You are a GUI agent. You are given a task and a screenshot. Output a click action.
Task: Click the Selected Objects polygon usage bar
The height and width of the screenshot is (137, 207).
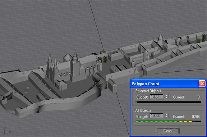(x=168, y=102)
